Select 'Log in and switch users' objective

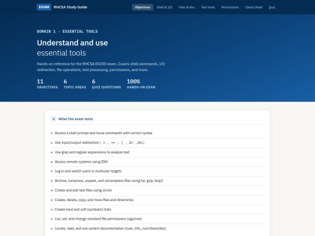tap(157, 171)
